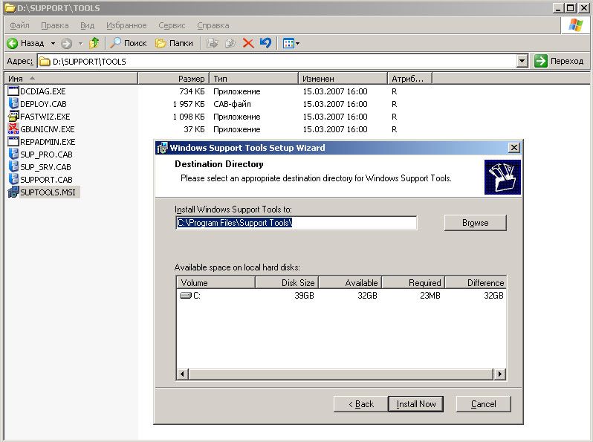
Task: Click right arrow of volume list scrollbar
Action: point(499,374)
